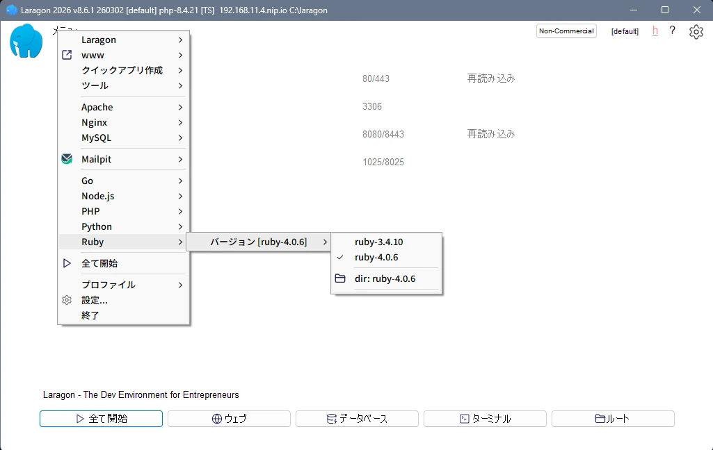Click 再読み込み next to 80/443
The height and width of the screenshot is (450, 713).
[x=490, y=78]
